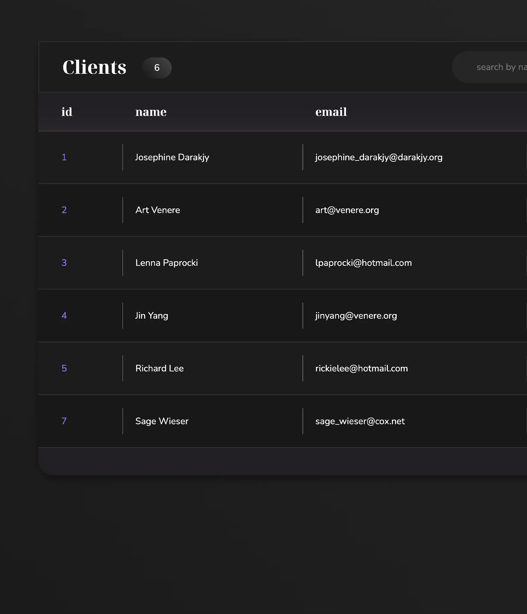
Task: Select id 1 in Josephine Darakjy row
Action: pyautogui.click(x=64, y=157)
